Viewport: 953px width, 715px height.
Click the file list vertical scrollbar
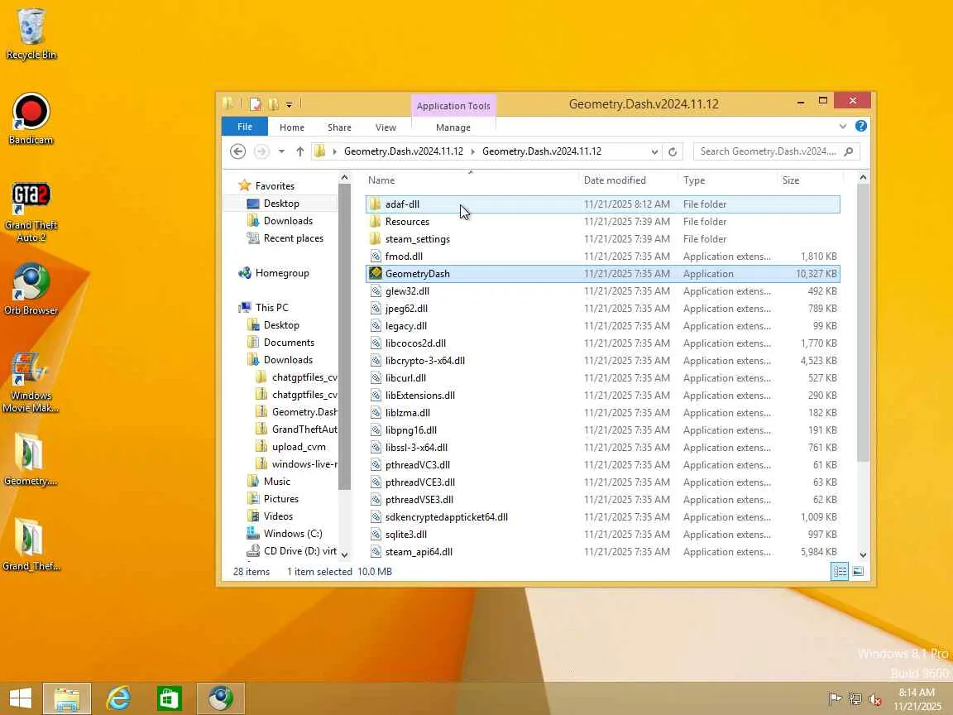tap(863, 322)
